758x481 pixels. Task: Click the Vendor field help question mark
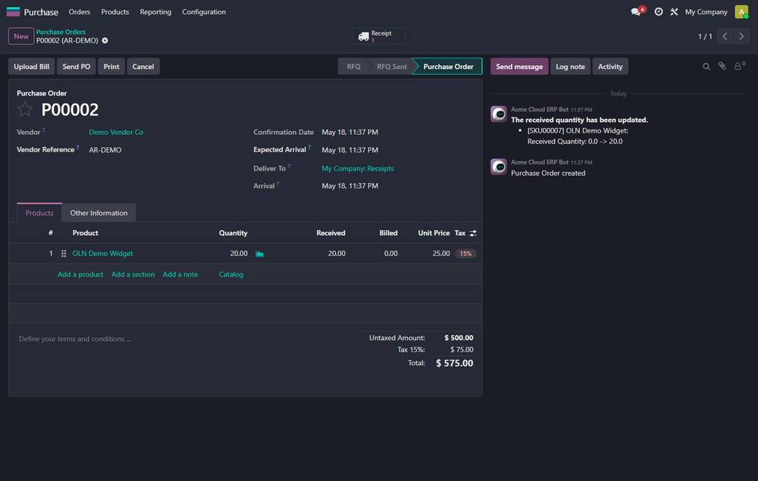(x=44, y=130)
